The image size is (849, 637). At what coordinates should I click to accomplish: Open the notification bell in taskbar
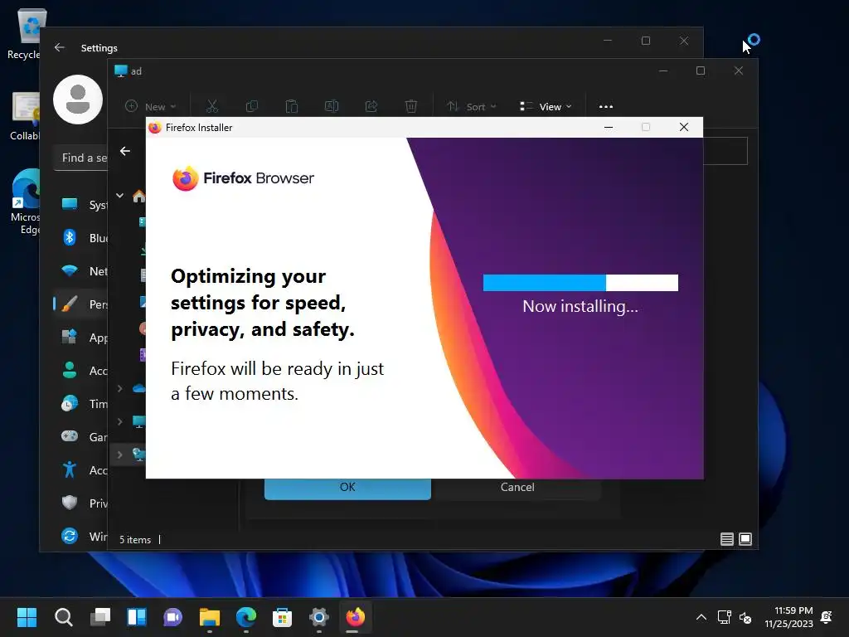coord(827,617)
